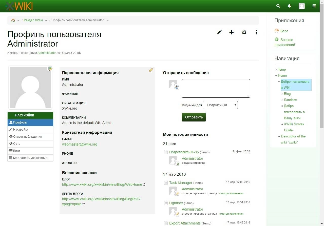The width and height of the screenshot is (324, 226).
Task: Open the BlogRss feed link
Action: pos(101,201)
